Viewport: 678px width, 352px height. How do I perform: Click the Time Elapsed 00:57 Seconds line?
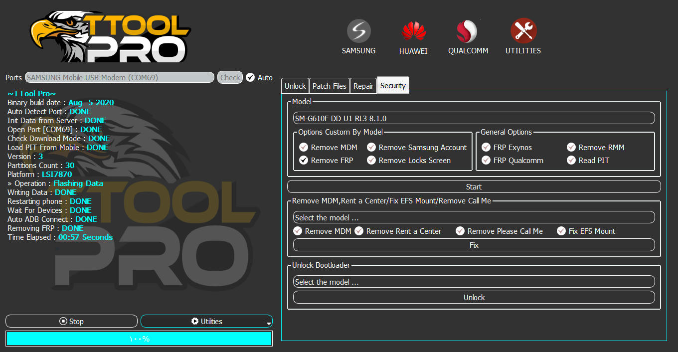point(60,237)
